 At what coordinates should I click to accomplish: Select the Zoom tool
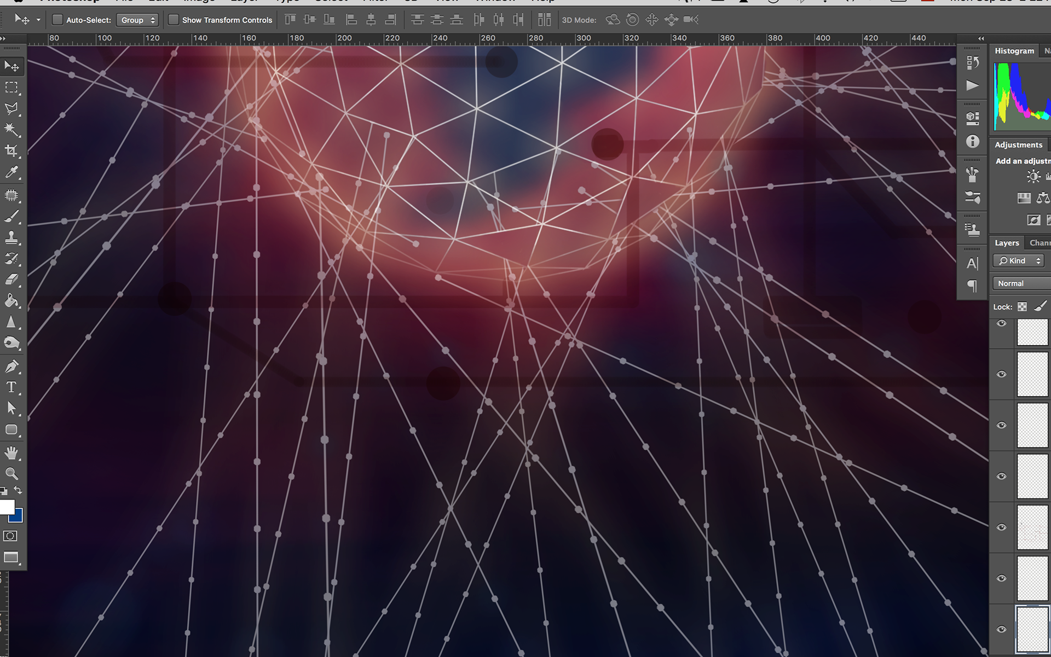[11, 473]
